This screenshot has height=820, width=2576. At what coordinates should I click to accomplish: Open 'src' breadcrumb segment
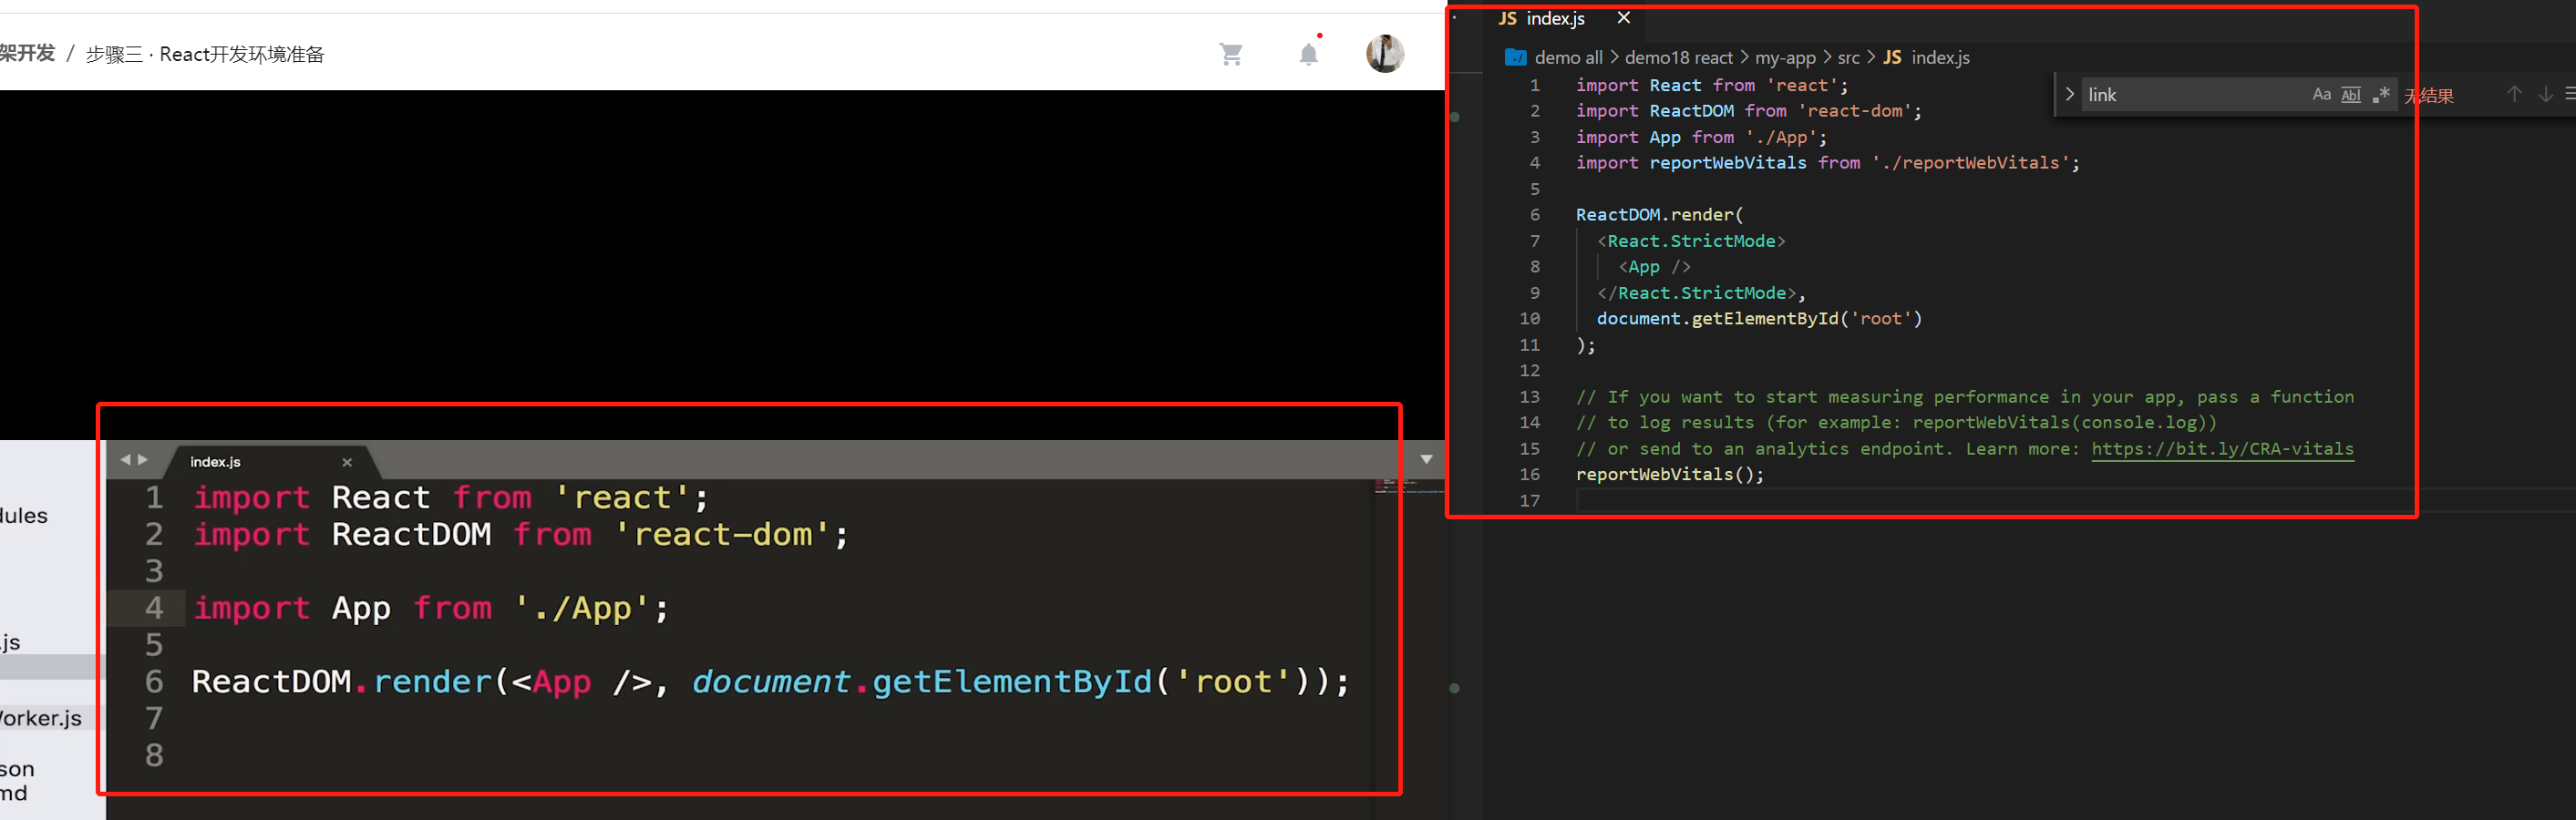[1848, 58]
